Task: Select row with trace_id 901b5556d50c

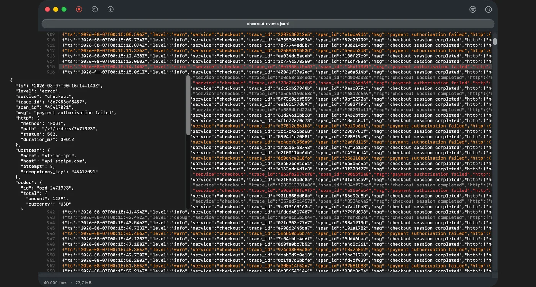Action: [x=342, y=196]
